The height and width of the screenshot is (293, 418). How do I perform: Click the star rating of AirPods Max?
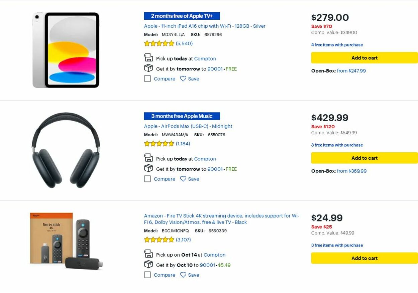[x=159, y=144]
